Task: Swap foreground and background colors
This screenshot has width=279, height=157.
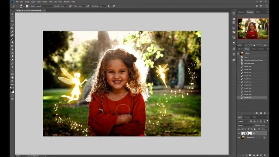Action: (14, 88)
